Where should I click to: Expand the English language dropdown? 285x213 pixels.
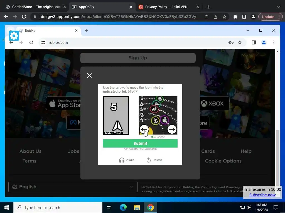[73, 187]
